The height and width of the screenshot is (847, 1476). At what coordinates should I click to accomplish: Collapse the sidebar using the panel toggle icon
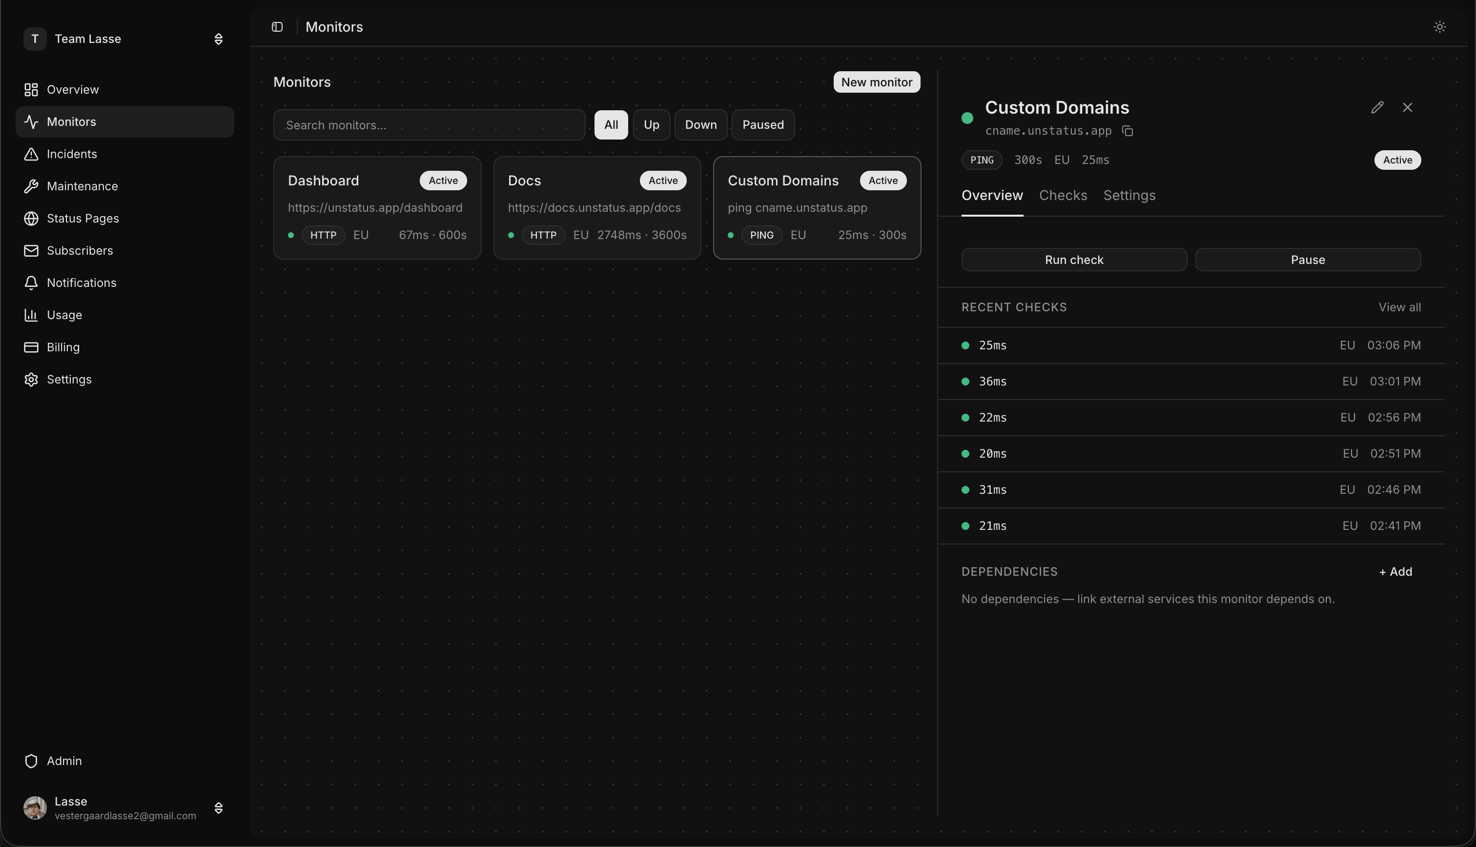tap(276, 27)
